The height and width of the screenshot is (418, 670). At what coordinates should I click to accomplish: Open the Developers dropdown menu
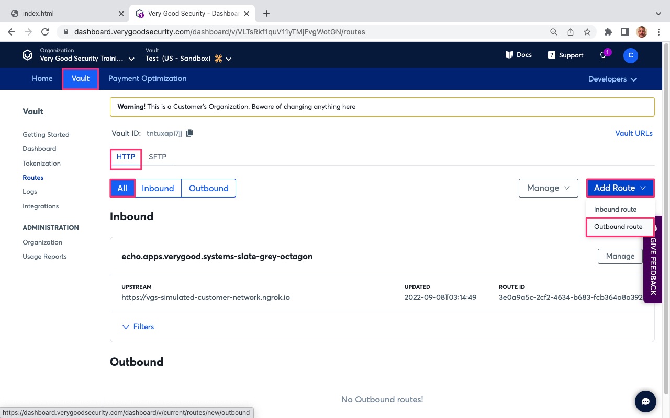click(612, 79)
